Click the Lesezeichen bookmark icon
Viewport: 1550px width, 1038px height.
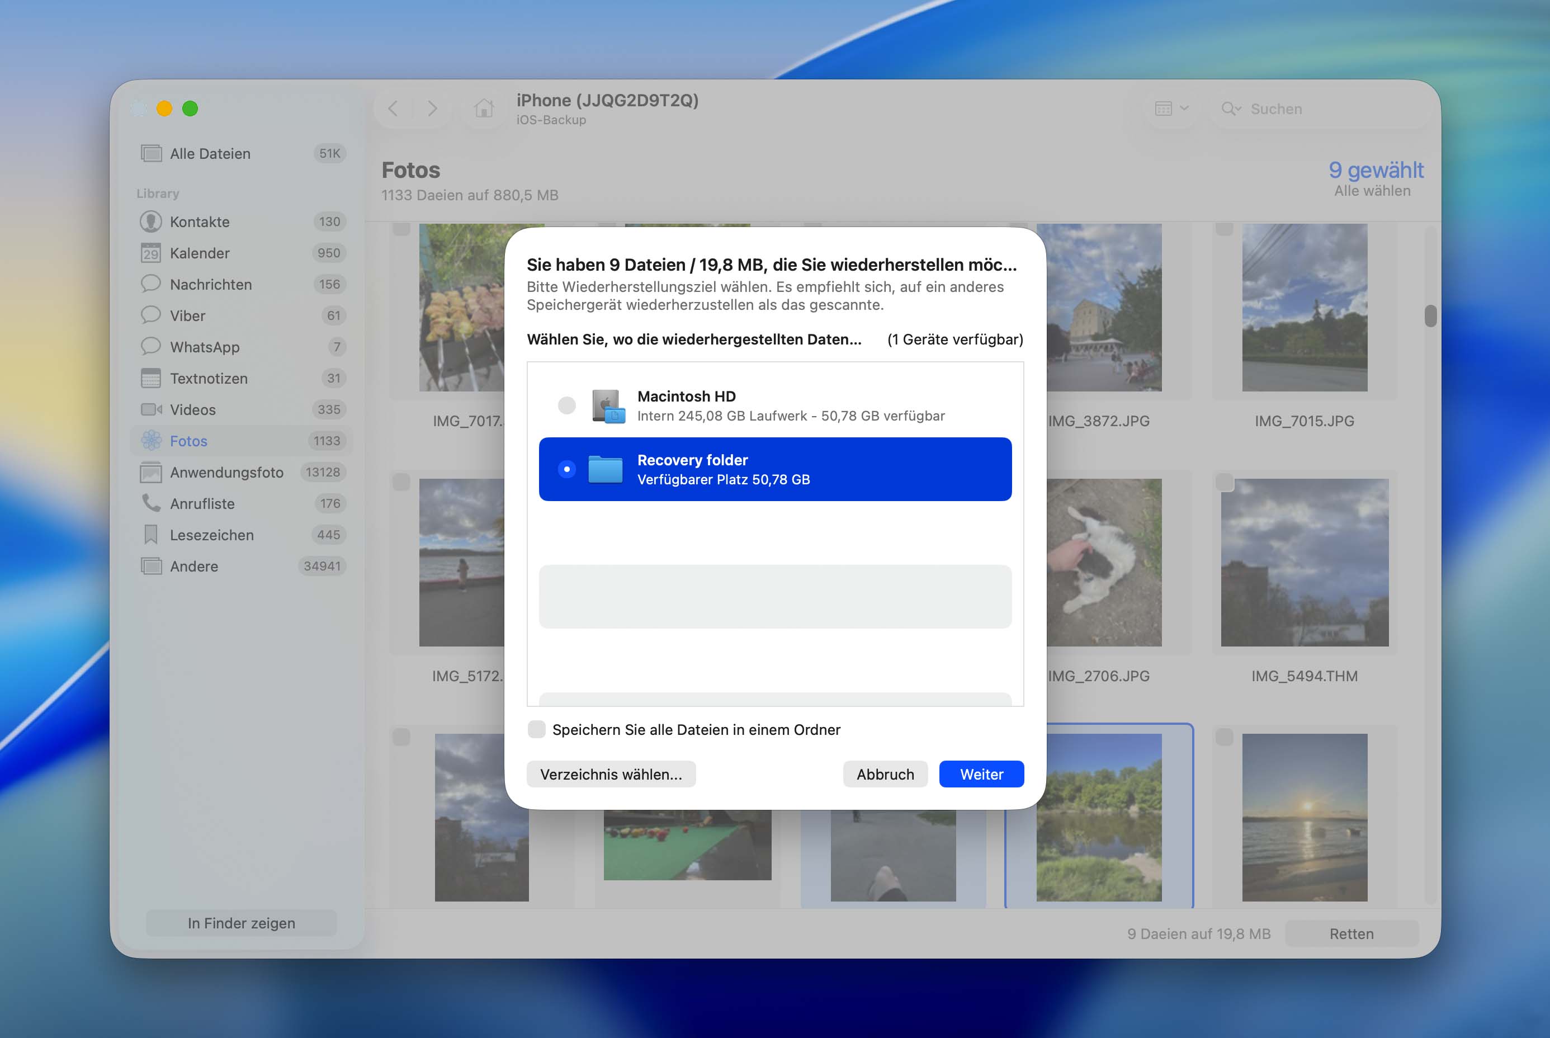[x=151, y=534]
